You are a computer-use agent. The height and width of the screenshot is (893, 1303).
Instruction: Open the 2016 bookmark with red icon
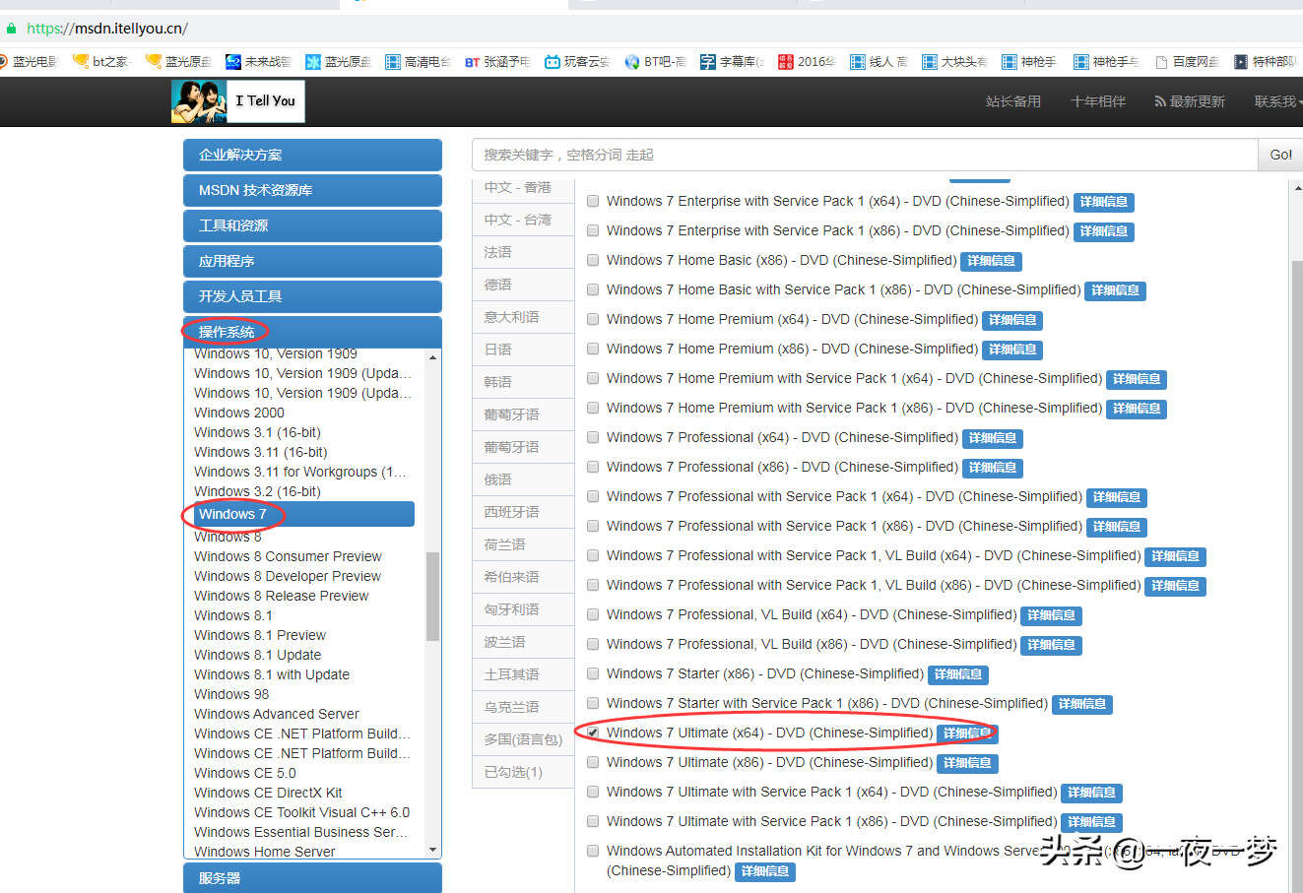tap(807, 62)
